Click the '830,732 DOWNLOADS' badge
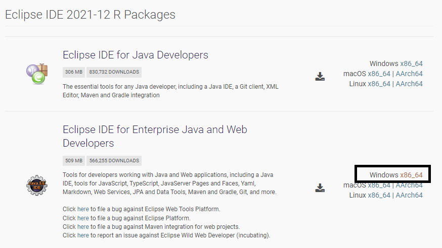 point(114,72)
